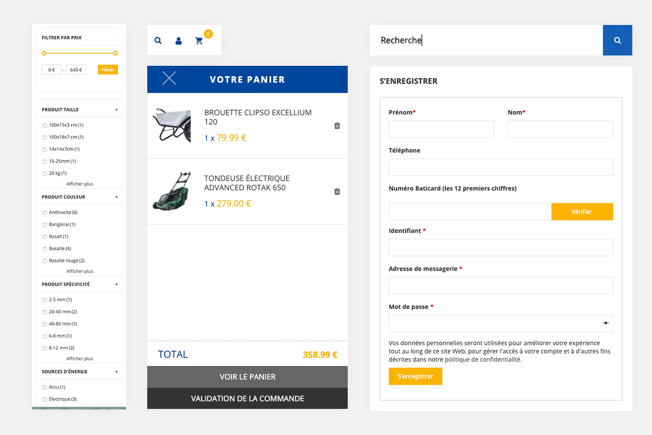Show password with the eye icon
The height and width of the screenshot is (435, 652).
[605, 324]
